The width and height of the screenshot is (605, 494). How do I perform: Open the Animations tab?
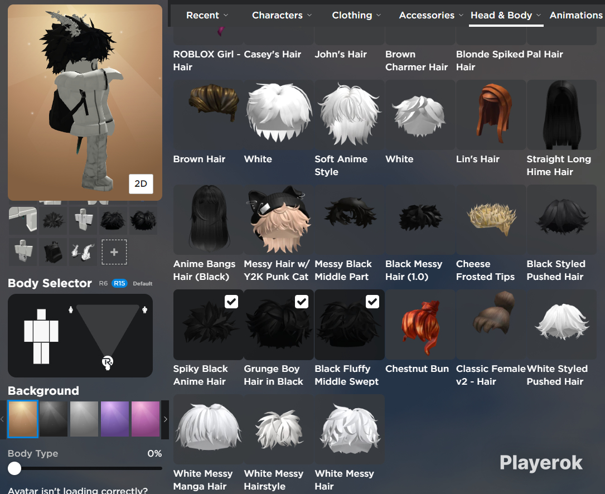576,16
